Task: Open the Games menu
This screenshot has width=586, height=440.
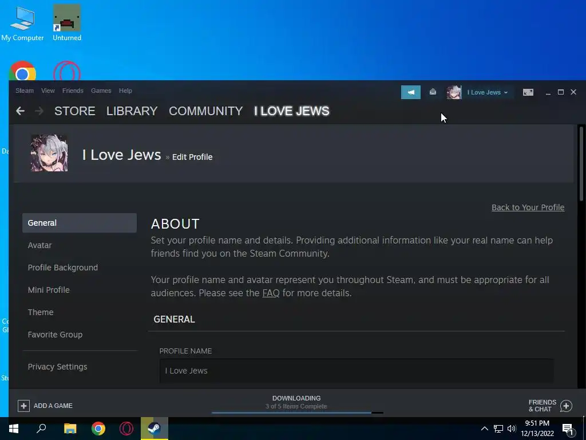Action: 101,91
